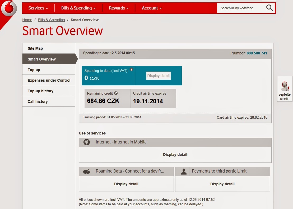Focus the Search in My Vodafone field

pyautogui.click(x=241, y=8)
